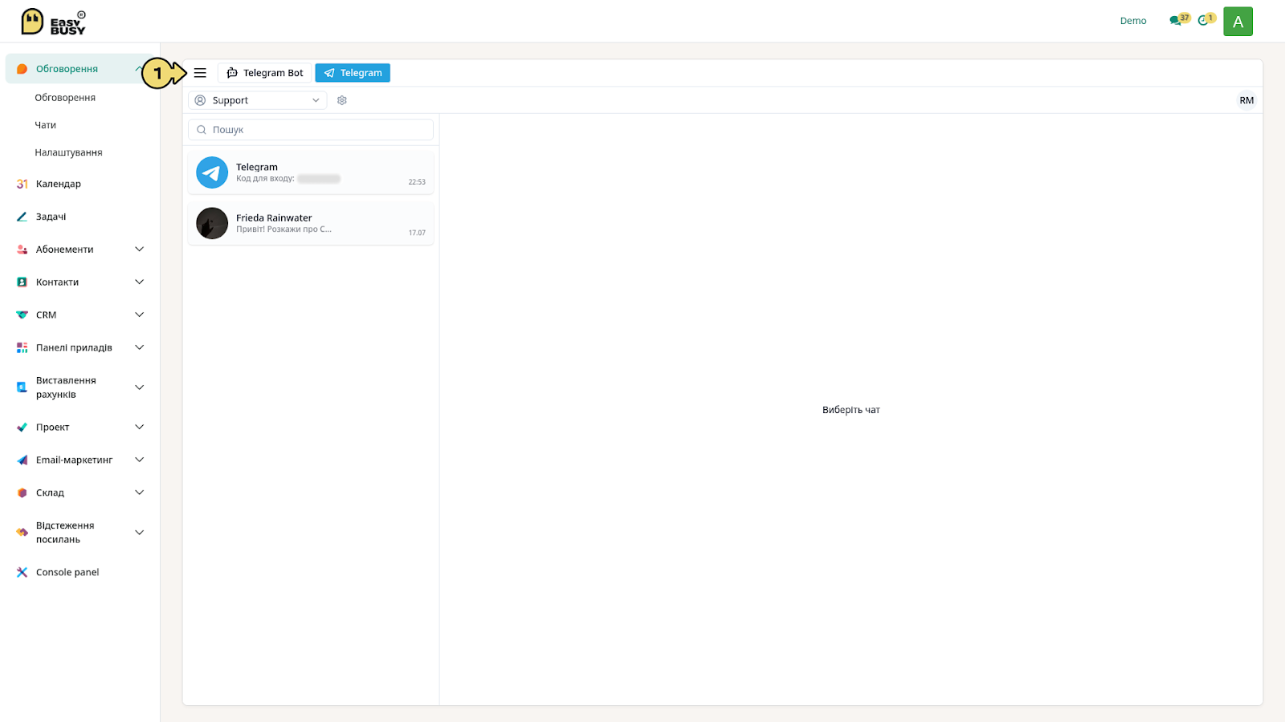Select the Обговорення top-level menu header

(80, 69)
